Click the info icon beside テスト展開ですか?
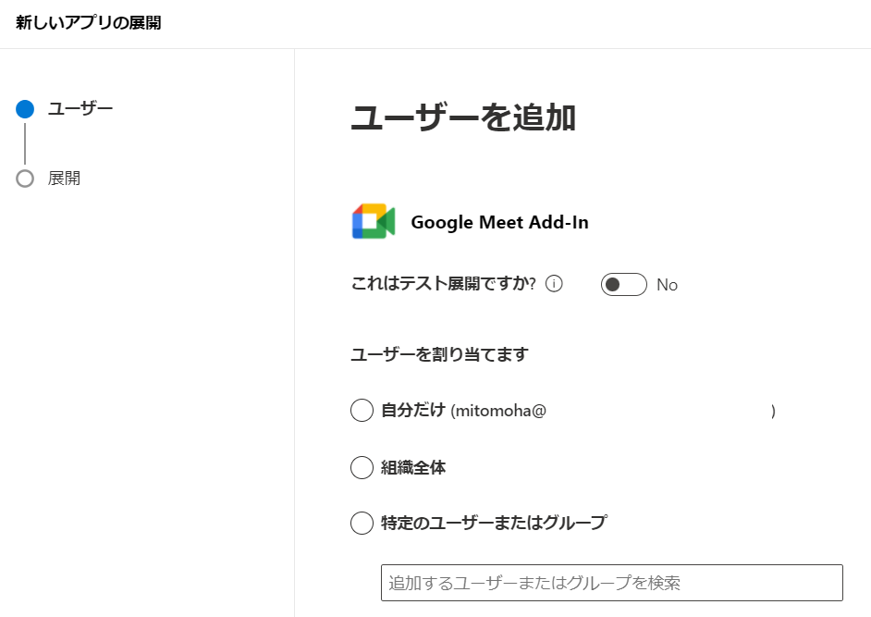 (x=554, y=284)
